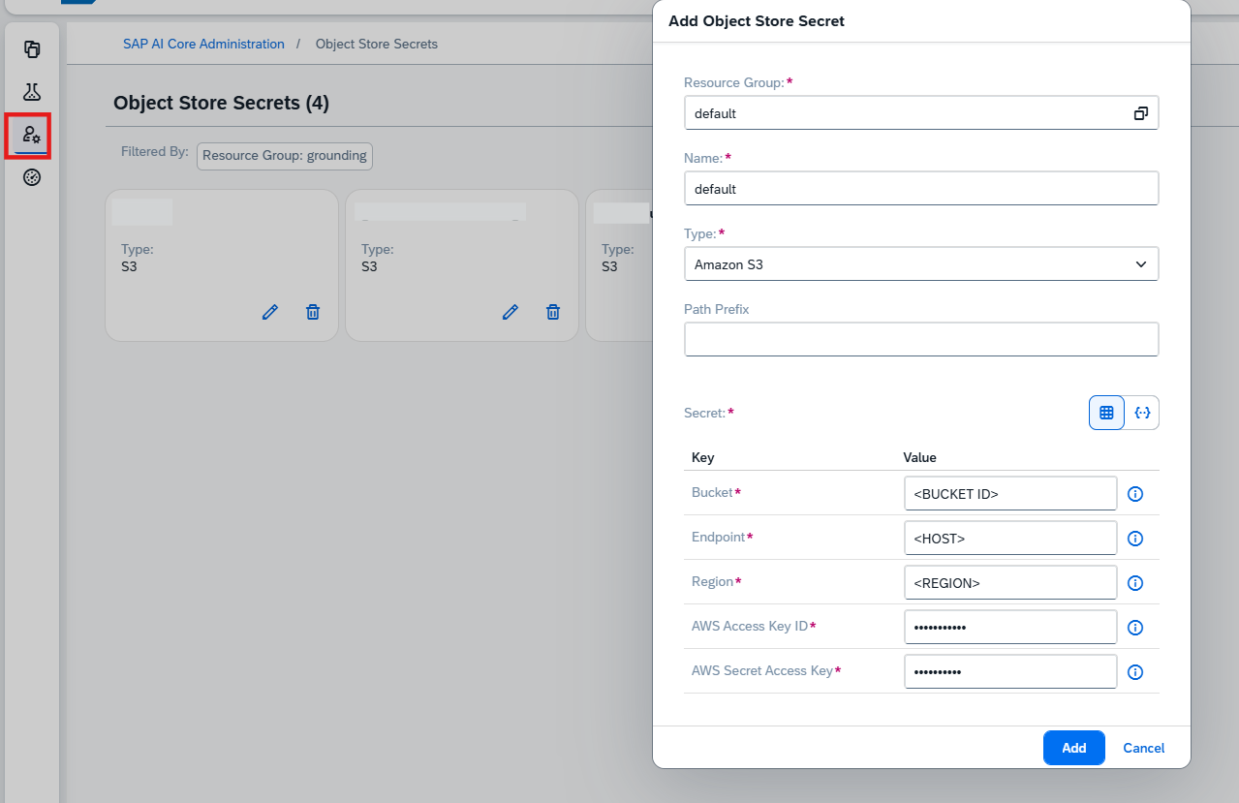Click the Name input field
Image resolution: width=1239 pixels, height=803 pixels.
click(x=921, y=189)
